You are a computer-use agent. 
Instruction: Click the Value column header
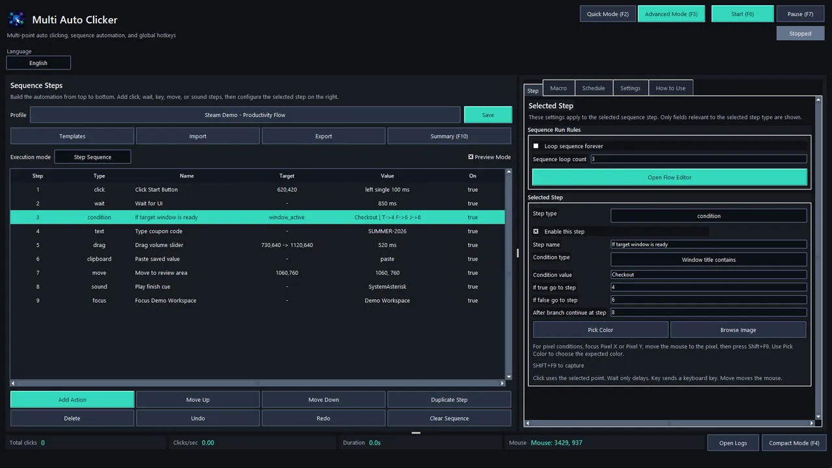(387, 175)
